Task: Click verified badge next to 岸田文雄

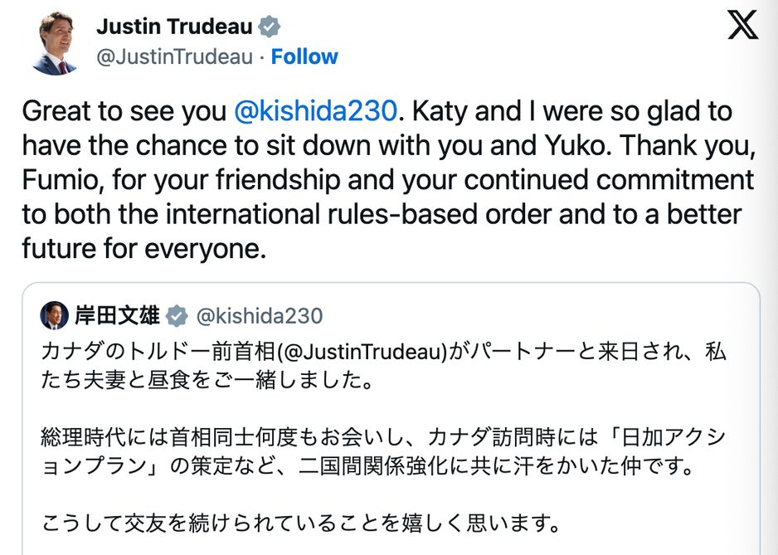Action: tap(177, 316)
